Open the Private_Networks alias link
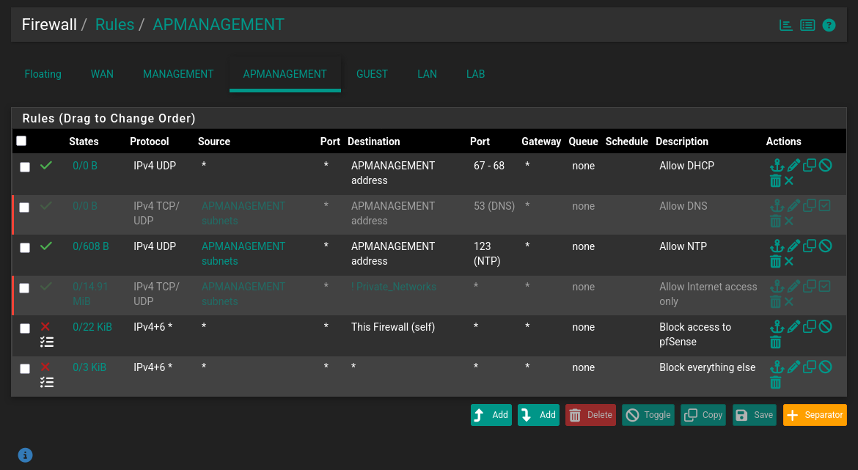This screenshot has height=470, width=858. pos(394,287)
